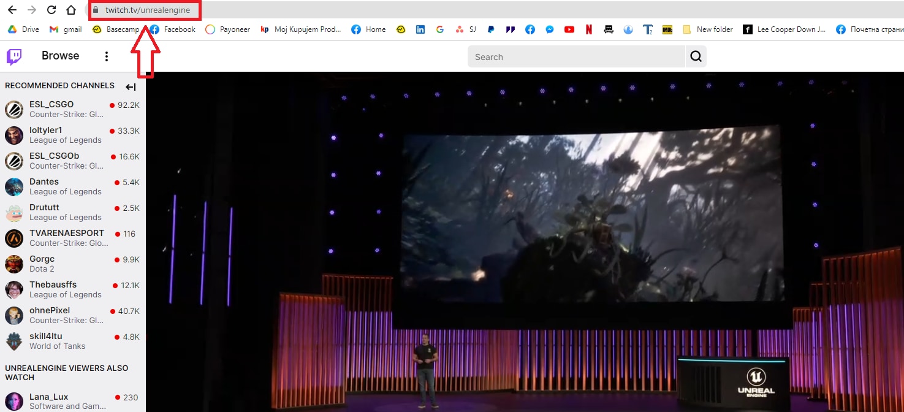The height and width of the screenshot is (412, 904).
Task: Open the ESL_CSGO channel
Action: pos(72,109)
